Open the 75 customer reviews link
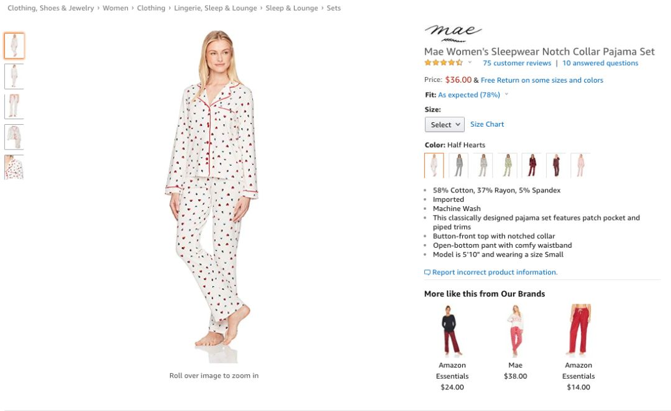The image size is (671, 411). click(517, 63)
